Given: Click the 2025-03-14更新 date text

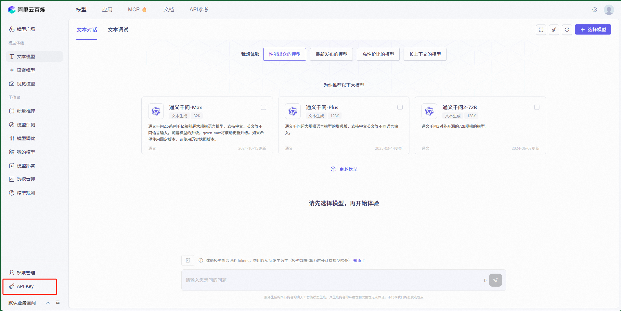Looking at the screenshot, I should (x=389, y=149).
